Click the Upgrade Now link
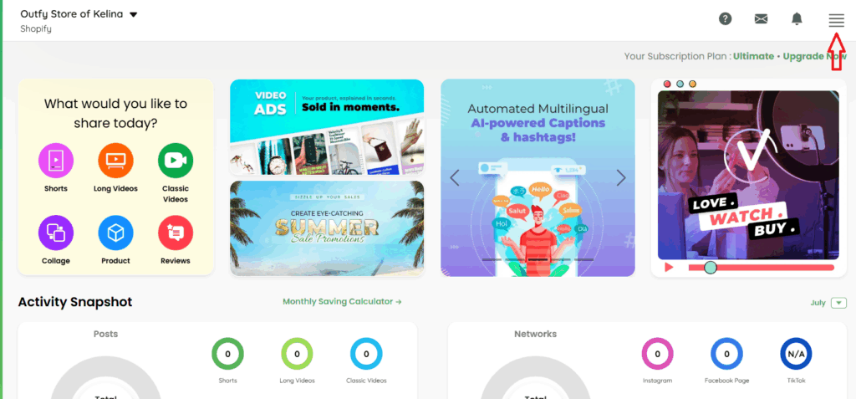The height and width of the screenshot is (399, 856). coord(814,56)
